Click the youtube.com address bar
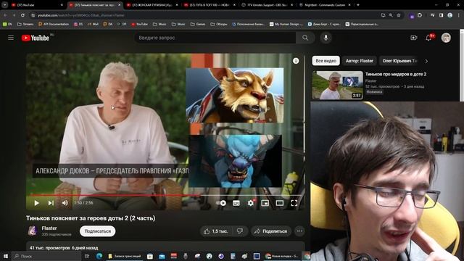 [x=204, y=15]
